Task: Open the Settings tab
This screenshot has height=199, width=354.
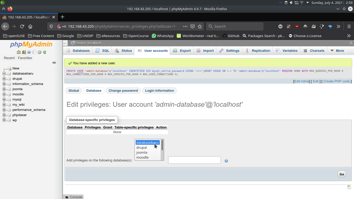Action: point(229,51)
